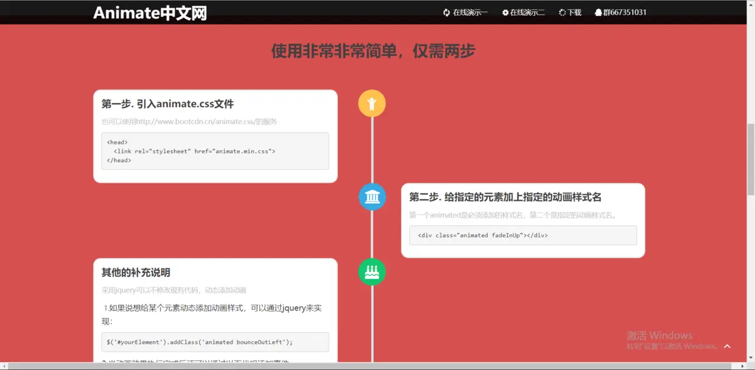
Task: Click the heading 使用非常非常简单，仅需两步
Action: (x=373, y=51)
